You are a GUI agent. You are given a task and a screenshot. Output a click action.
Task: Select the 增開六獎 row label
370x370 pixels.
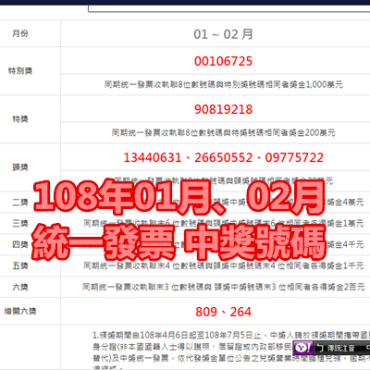pos(20,311)
